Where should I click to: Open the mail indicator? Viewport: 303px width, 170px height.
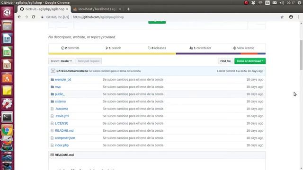(275, 3)
